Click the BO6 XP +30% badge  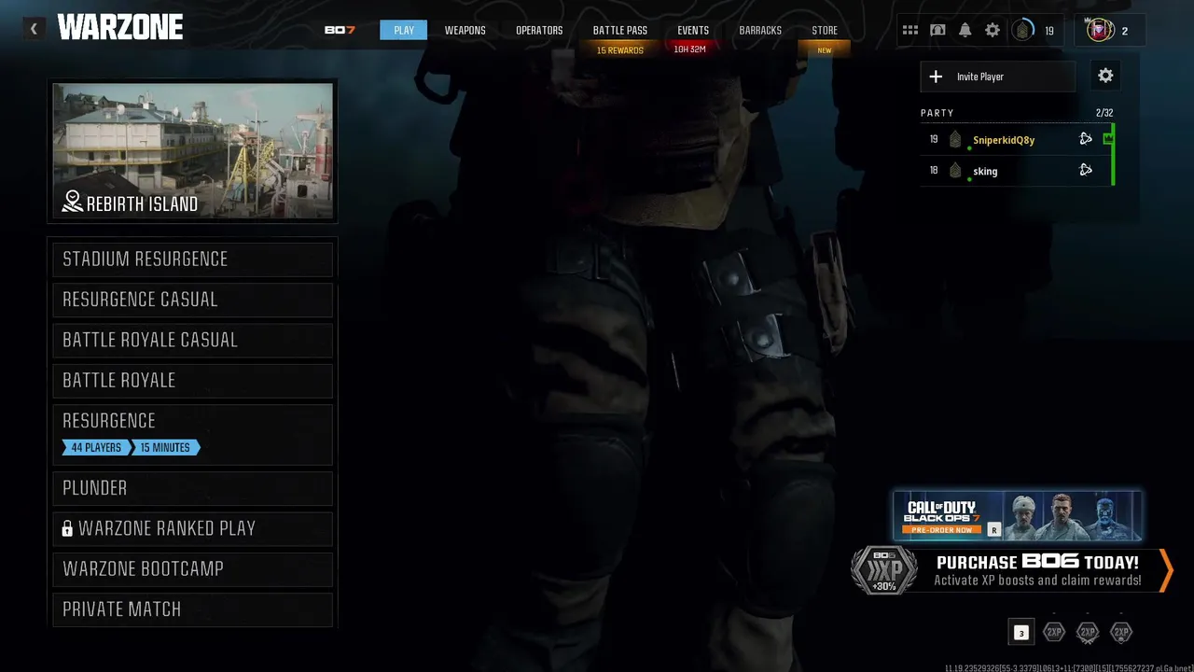coord(883,570)
